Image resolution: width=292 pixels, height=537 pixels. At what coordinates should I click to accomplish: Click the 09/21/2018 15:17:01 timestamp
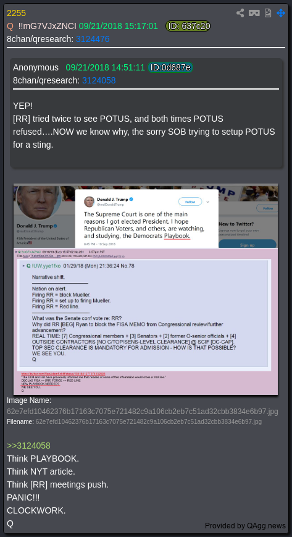[x=119, y=27]
